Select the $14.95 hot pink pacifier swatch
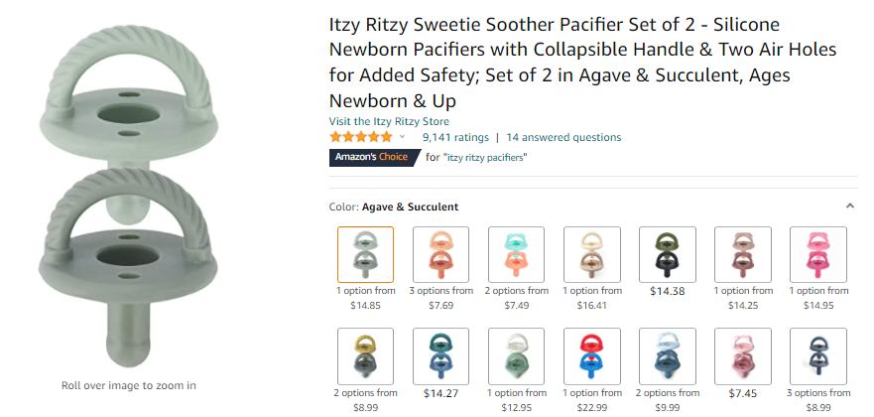874x417 pixels. coord(817,255)
